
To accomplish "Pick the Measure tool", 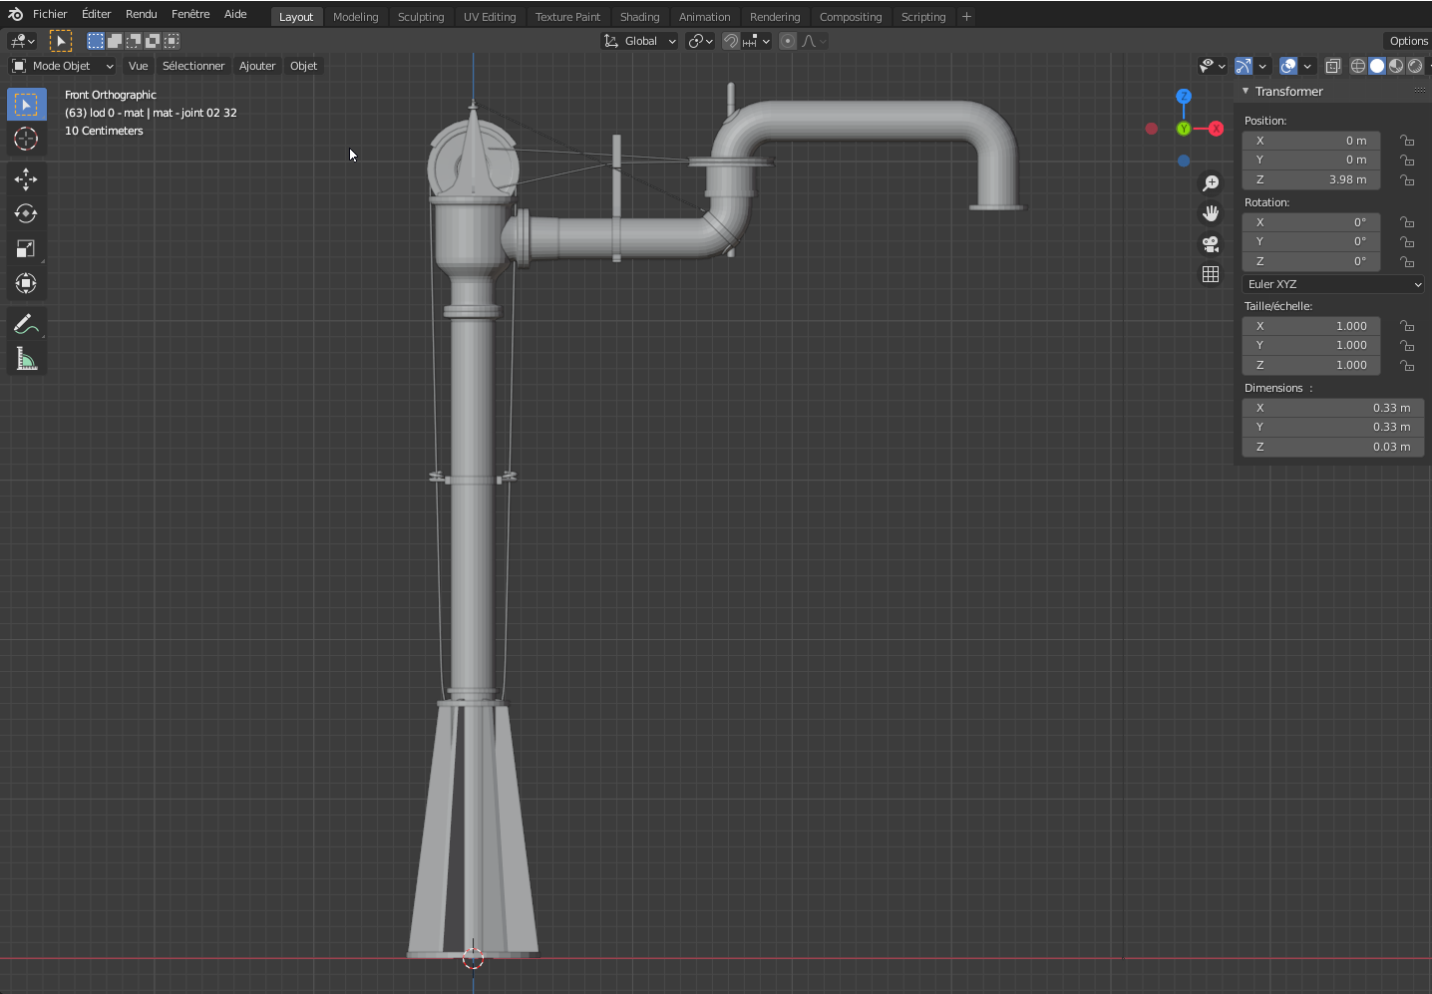I will tap(26, 359).
